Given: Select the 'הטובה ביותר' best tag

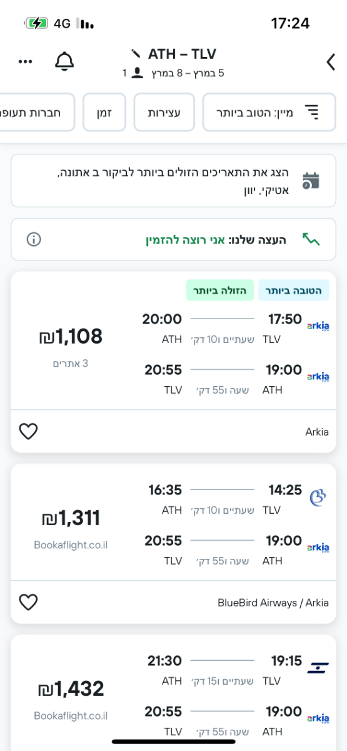Looking at the screenshot, I should coord(293,290).
